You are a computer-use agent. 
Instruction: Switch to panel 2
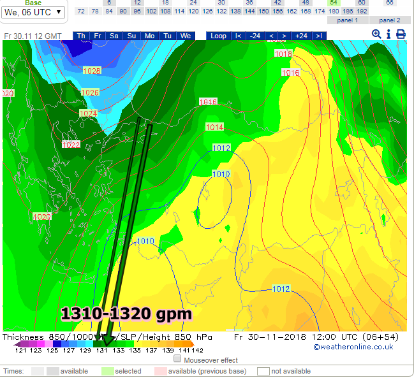pos(390,20)
